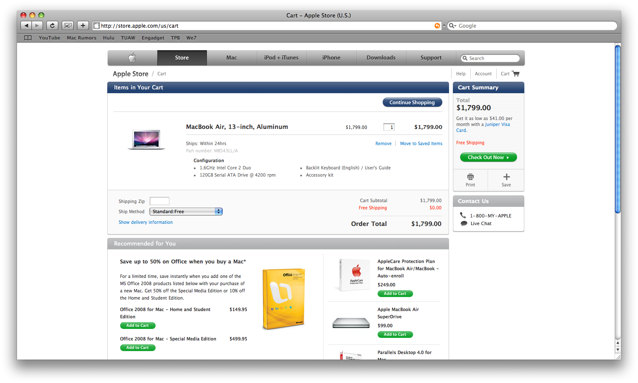
Task: Click the web clip scissors toolbar icon
Action: point(68,26)
